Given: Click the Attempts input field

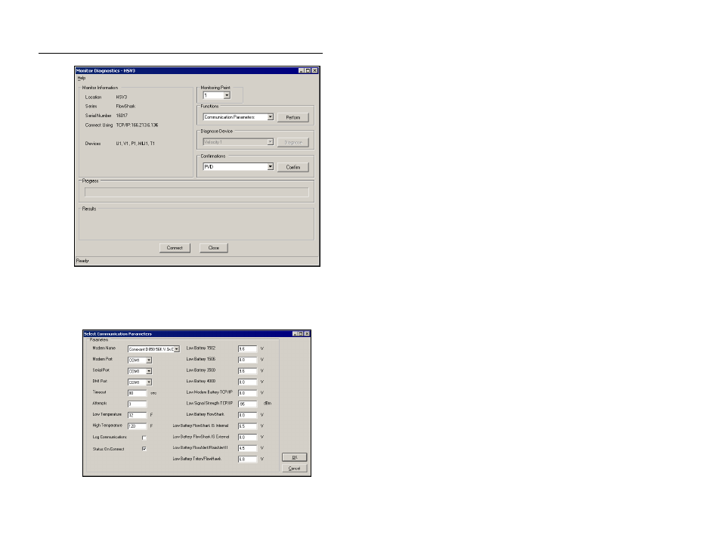Looking at the screenshot, I should (137, 404).
